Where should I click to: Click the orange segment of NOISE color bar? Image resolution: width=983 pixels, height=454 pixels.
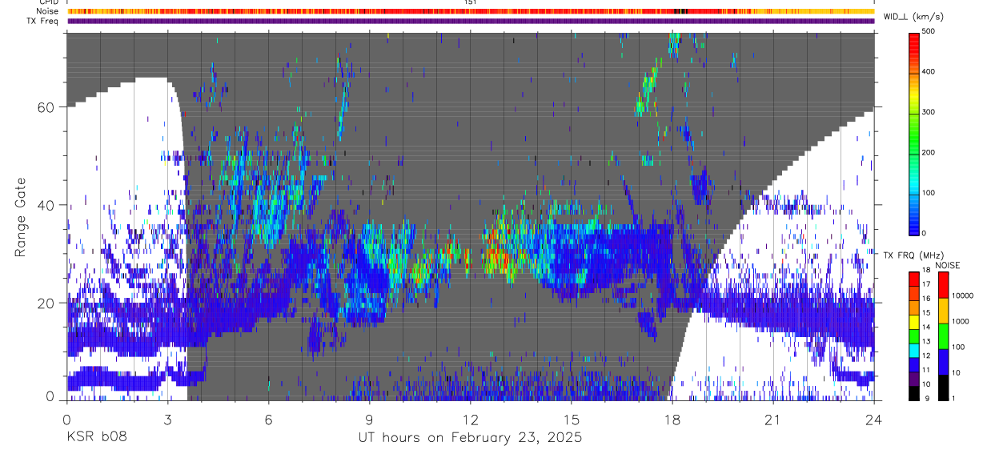[x=942, y=310]
